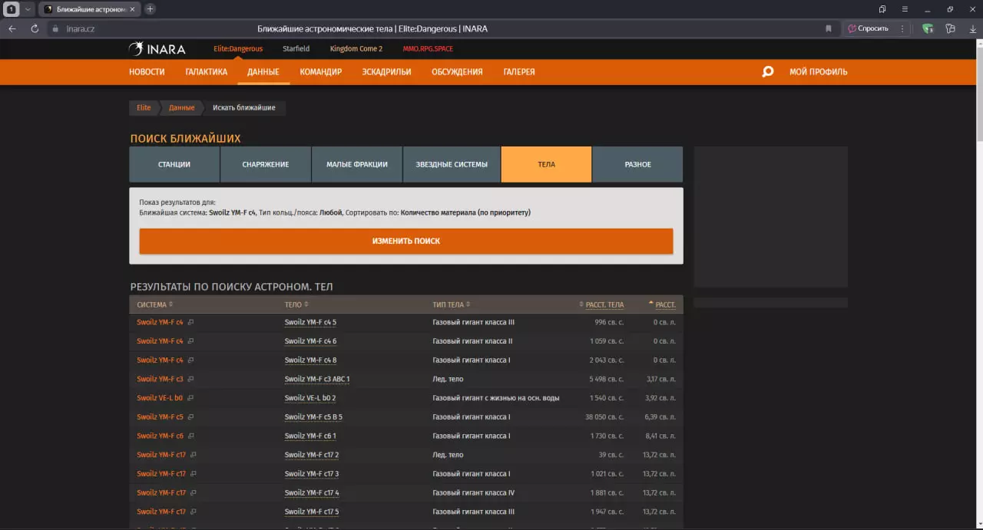Open the Эскадрильи menu
Viewport: 983px width, 530px height.
pos(386,71)
